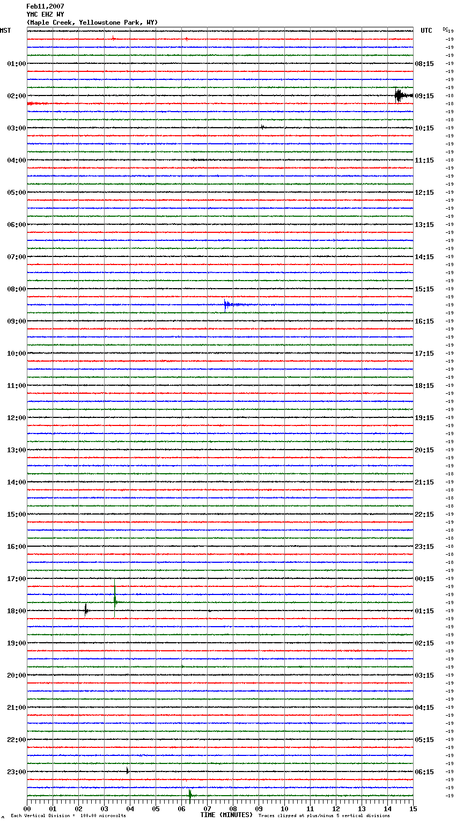Click the small black event on the 03:00 trace
The width and height of the screenshot is (456, 823).
[x=262, y=127]
